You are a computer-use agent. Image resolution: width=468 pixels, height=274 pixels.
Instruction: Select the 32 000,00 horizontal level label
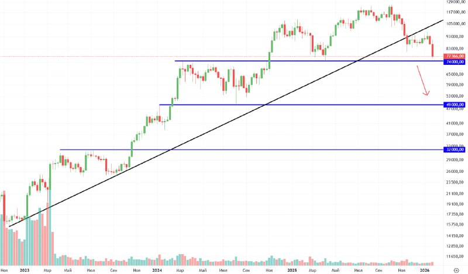(x=454, y=150)
